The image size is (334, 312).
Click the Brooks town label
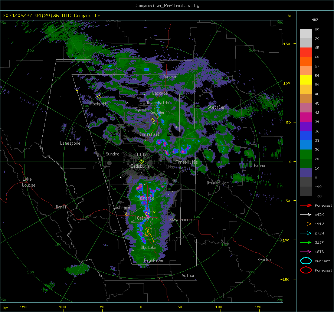click(264, 260)
